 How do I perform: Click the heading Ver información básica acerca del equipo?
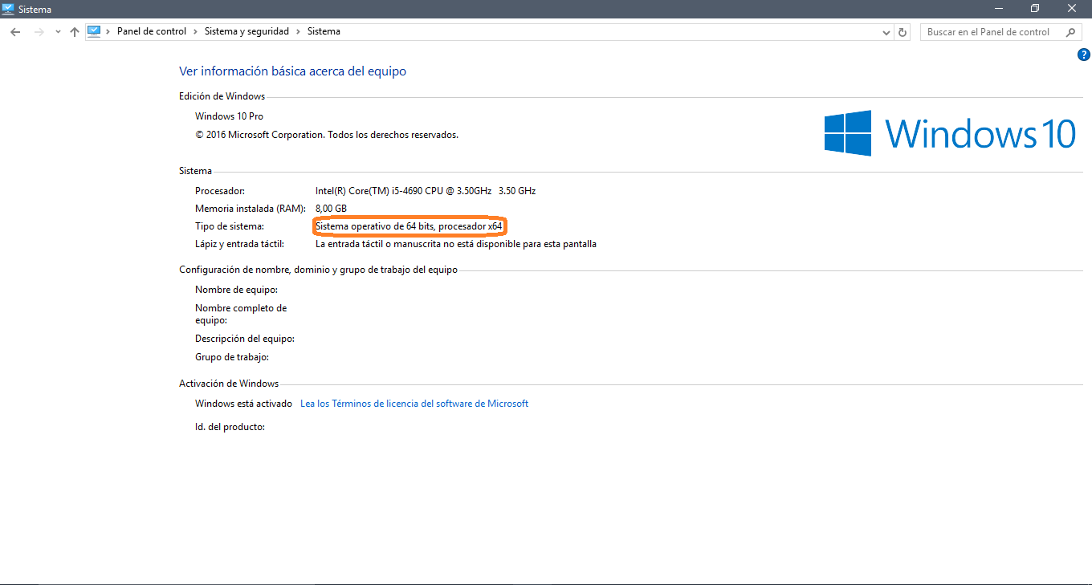click(292, 71)
